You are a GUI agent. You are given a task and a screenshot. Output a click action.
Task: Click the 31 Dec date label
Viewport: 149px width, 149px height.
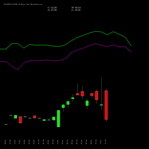tap(58, 142)
